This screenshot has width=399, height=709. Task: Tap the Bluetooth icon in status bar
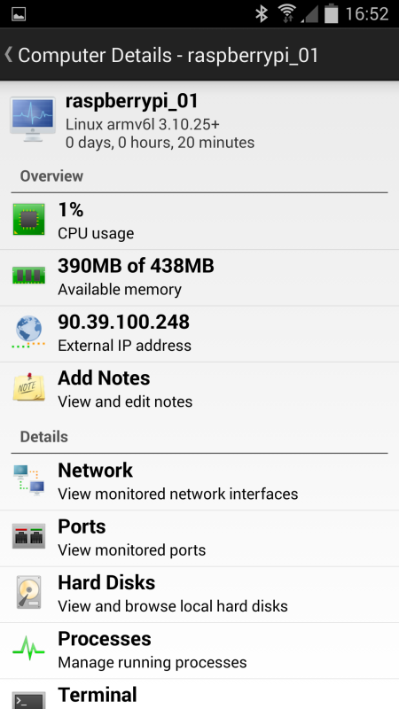262,13
